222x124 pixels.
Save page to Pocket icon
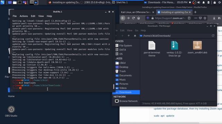tap(200, 18)
